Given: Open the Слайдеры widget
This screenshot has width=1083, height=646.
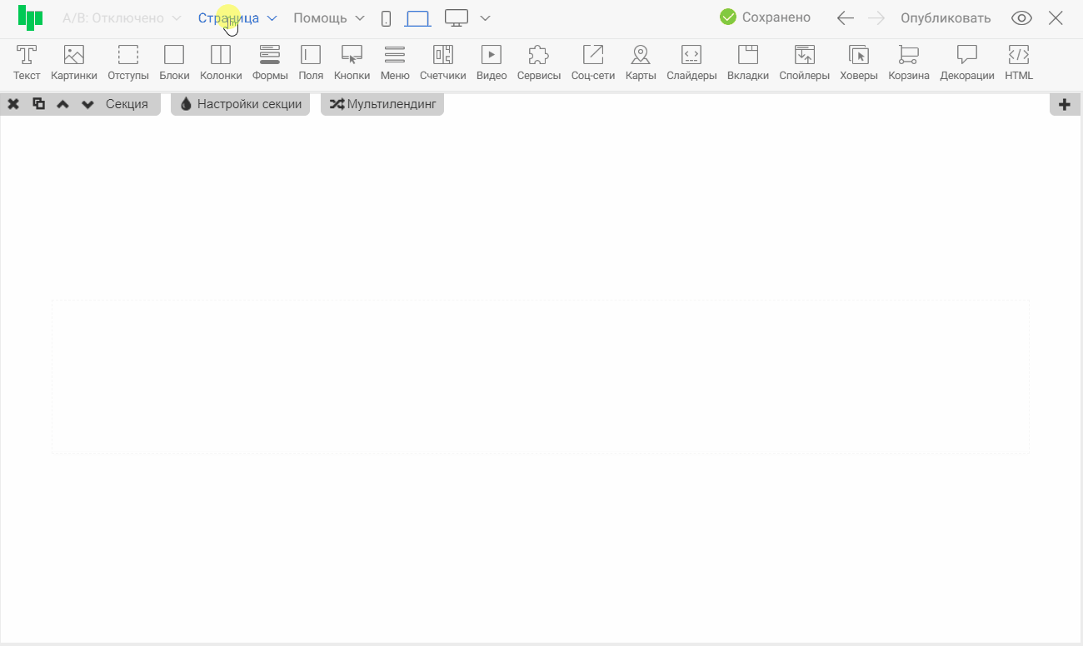Looking at the screenshot, I should click(x=691, y=62).
